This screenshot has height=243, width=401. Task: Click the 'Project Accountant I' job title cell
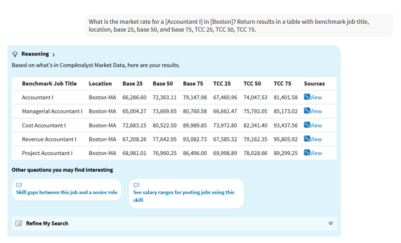coord(47,153)
